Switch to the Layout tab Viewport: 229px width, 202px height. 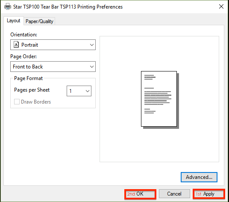point(13,21)
